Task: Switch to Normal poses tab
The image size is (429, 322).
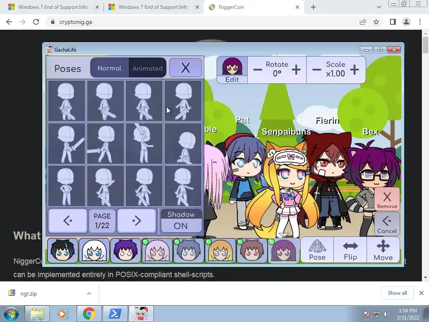Action: pyautogui.click(x=109, y=68)
